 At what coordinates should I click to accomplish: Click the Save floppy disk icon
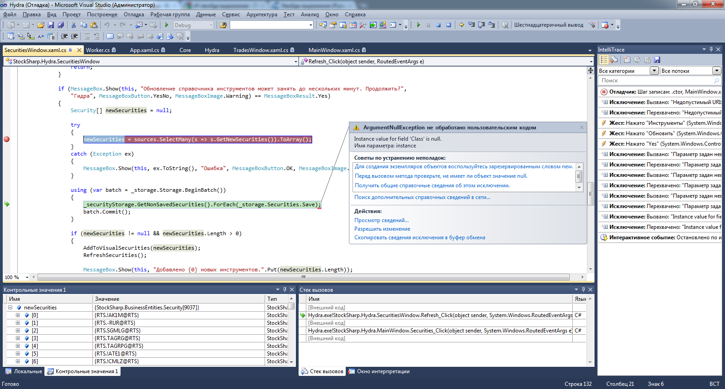click(x=51, y=25)
